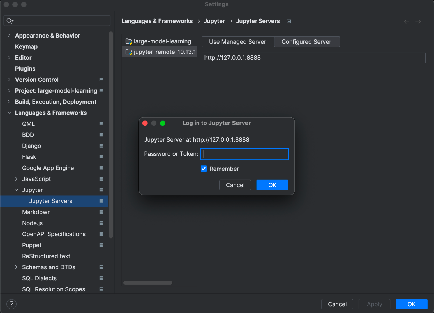Select ReStructured text settings
Viewport: 434px width, 313px height.
46,256
